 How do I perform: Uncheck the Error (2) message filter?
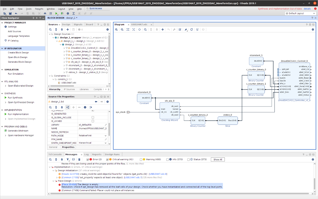(88, 160)
